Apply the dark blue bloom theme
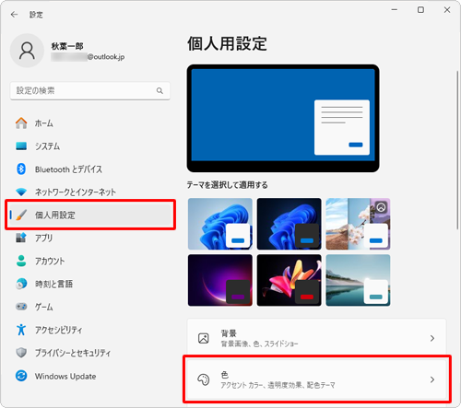Viewport: 461px width, 408px height. point(290,224)
